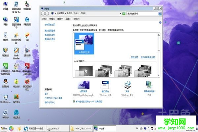Open the 查看(V) menu
The image size is (198, 132).
point(60,19)
